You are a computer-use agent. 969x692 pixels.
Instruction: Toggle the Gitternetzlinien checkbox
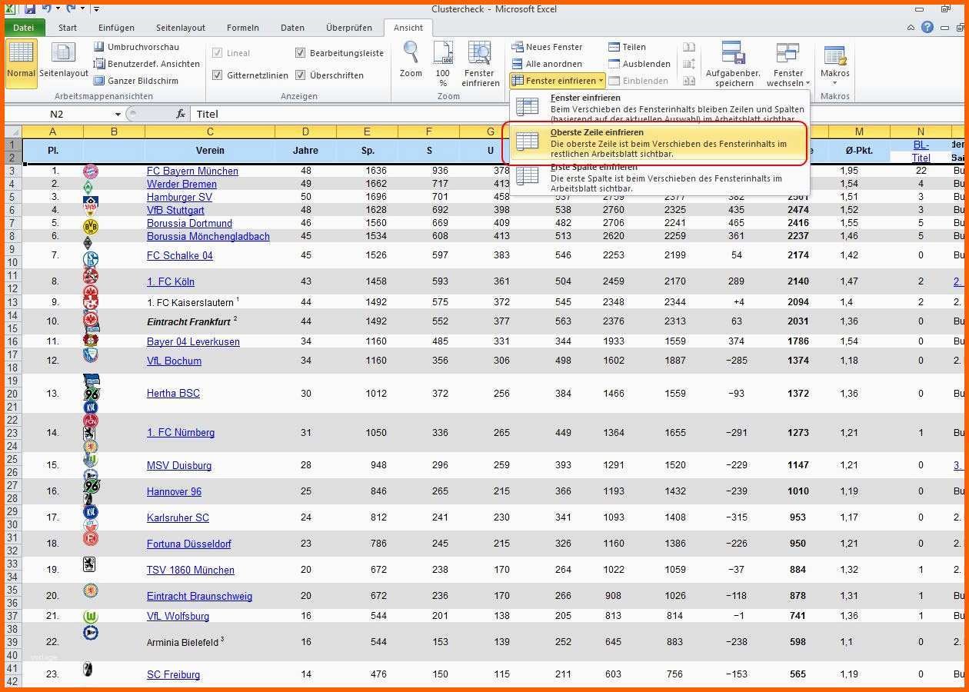pyautogui.click(x=218, y=75)
